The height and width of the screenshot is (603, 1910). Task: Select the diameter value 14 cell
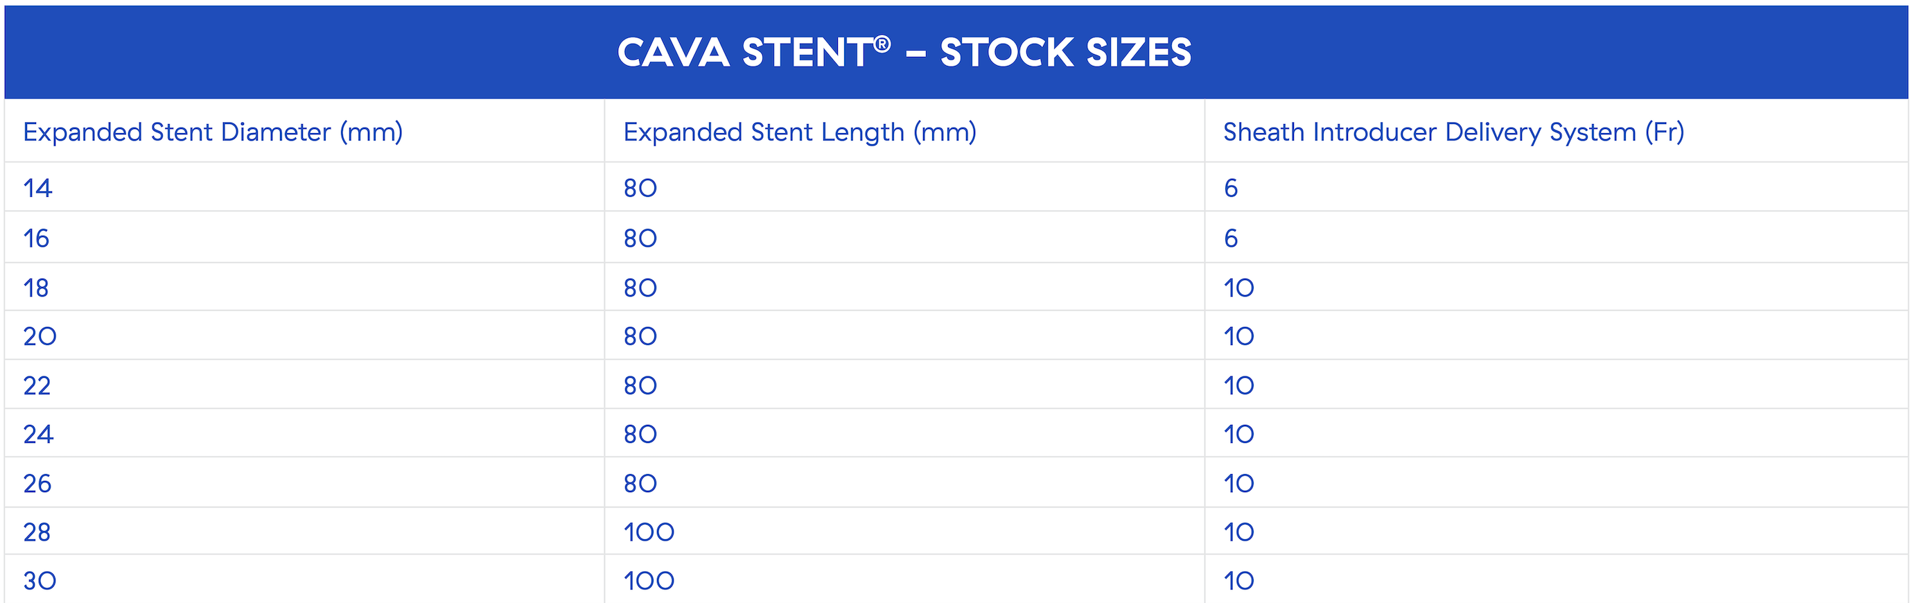pos(38,188)
